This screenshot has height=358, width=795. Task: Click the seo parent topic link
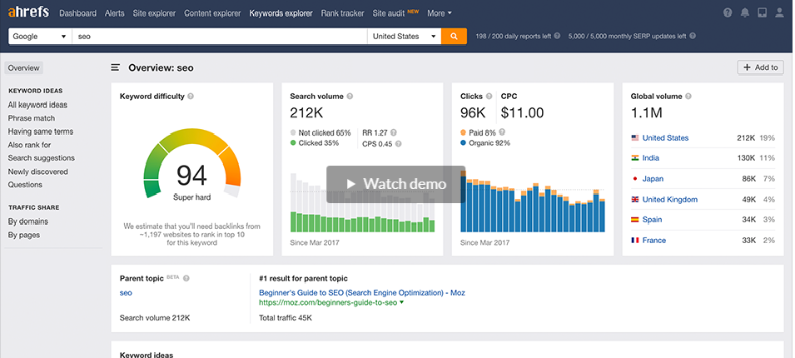point(126,292)
